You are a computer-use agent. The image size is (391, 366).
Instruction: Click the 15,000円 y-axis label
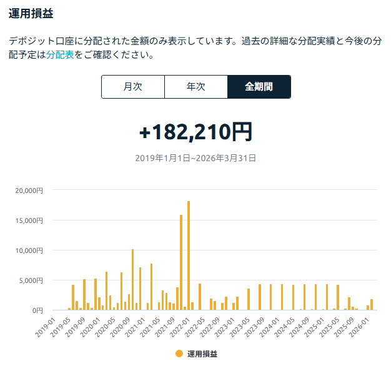click(29, 220)
